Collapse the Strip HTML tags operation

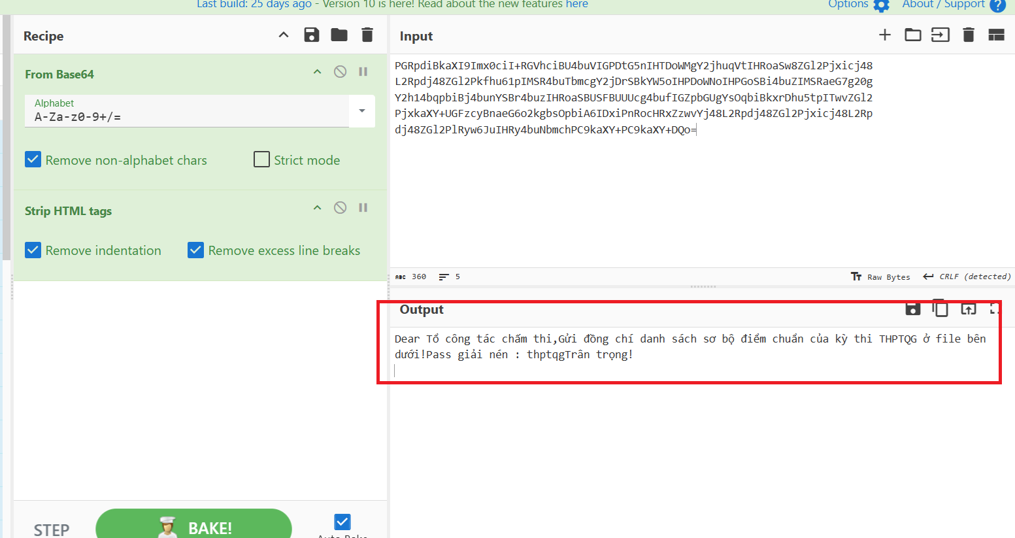[x=318, y=208]
